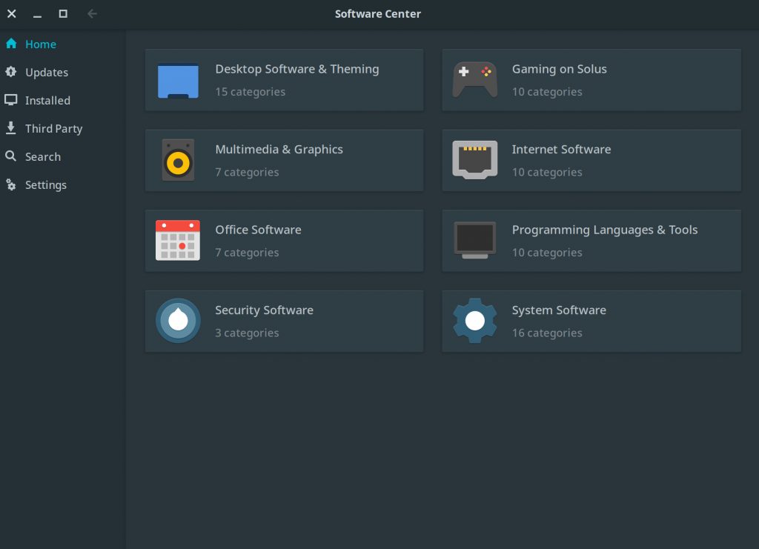This screenshot has height=549, width=759.
Task: Click the blue Desktop Software & Theming icon
Action: tap(178, 80)
